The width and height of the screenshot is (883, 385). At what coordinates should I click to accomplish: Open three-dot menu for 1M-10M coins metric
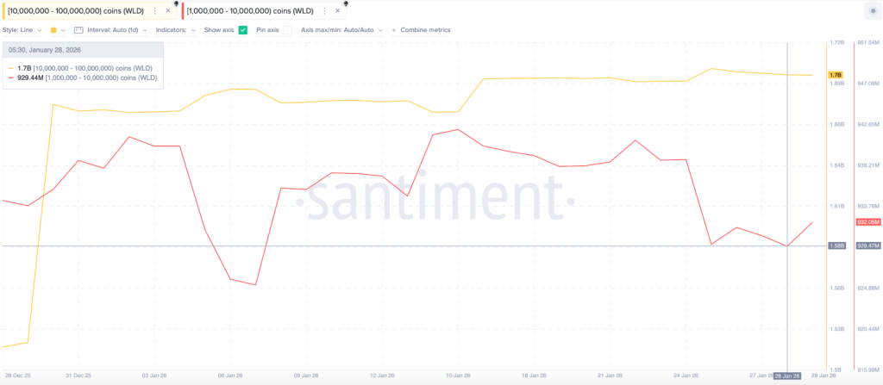point(326,11)
